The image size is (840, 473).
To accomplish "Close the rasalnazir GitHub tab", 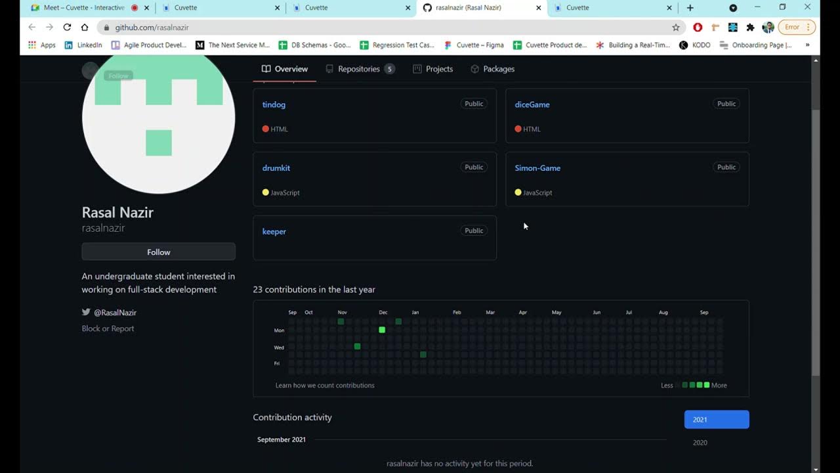I will coord(539,8).
